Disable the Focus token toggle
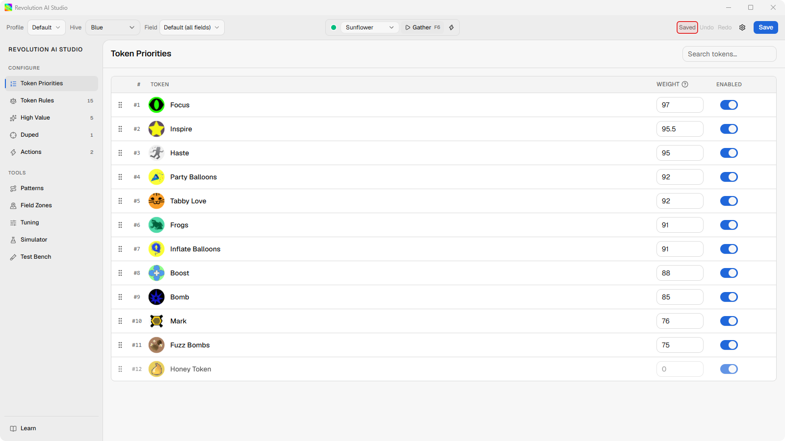Image resolution: width=785 pixels, height=441 pixels. point(729,105)
